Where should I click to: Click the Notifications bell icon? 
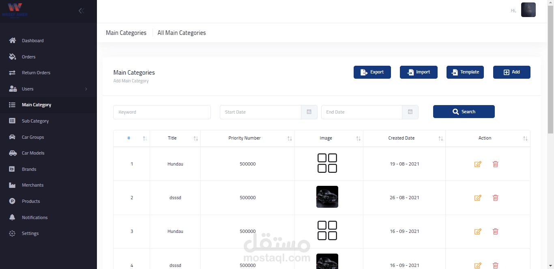click(x=13, y=217)
